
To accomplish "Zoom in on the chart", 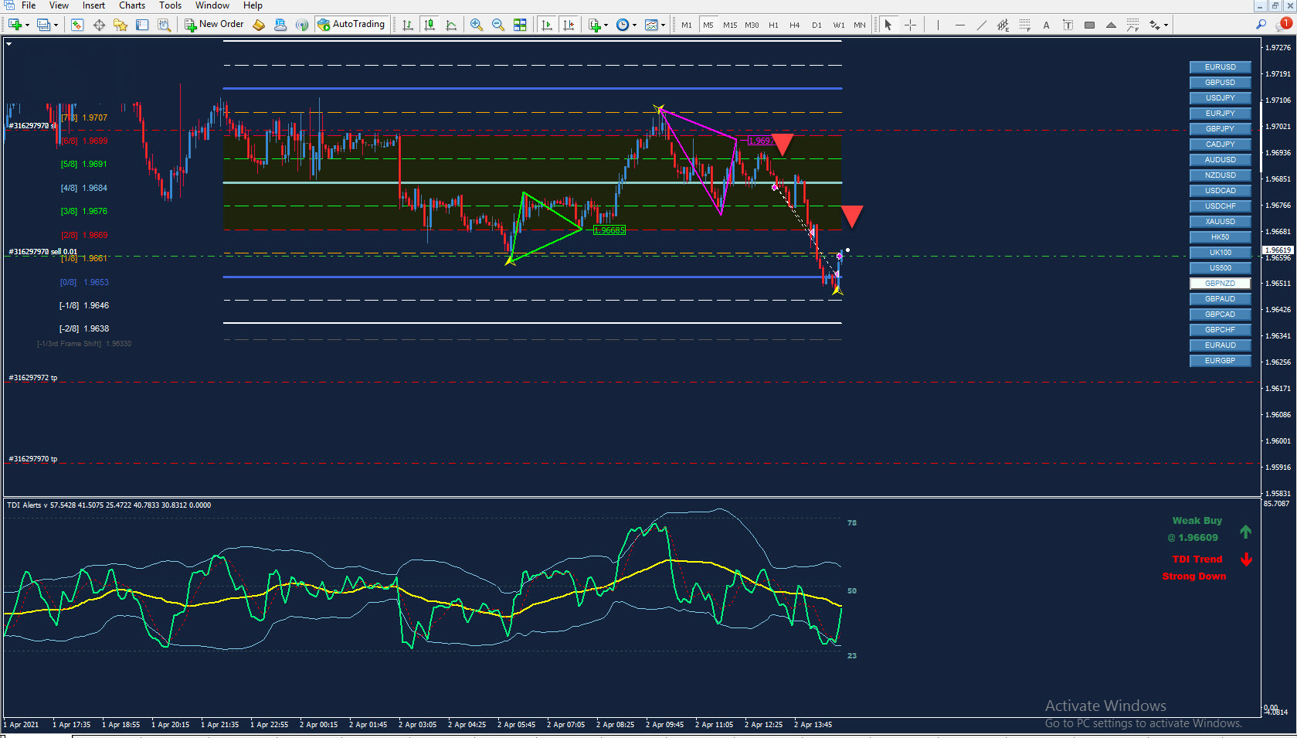I will pos(477,25).
